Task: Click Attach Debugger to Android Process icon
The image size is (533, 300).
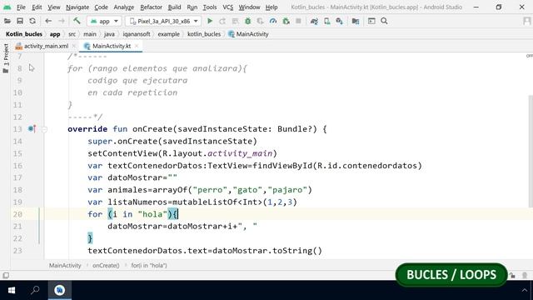Action: coord(286,21)
